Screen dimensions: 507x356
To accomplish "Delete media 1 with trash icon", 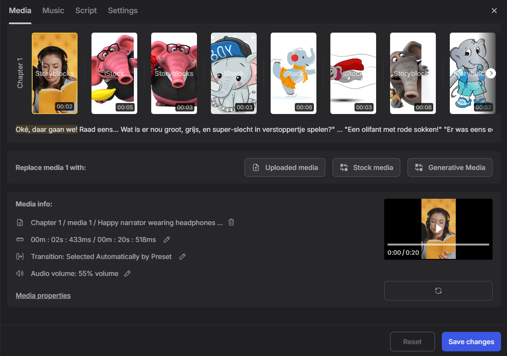I will tap(231, 222).
